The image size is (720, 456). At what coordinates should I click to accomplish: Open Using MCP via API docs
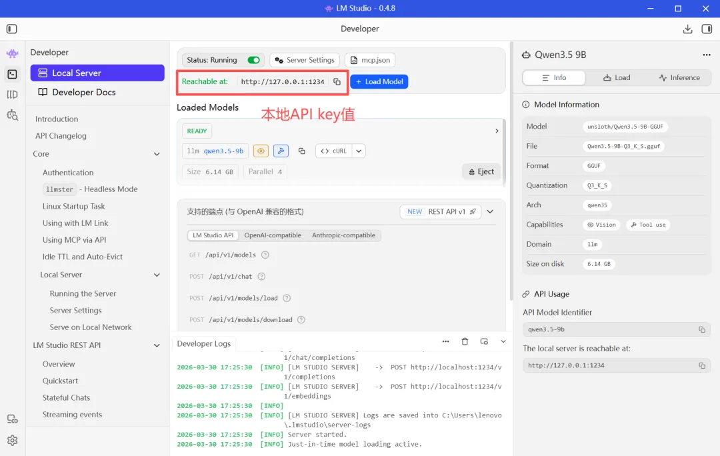75,240
